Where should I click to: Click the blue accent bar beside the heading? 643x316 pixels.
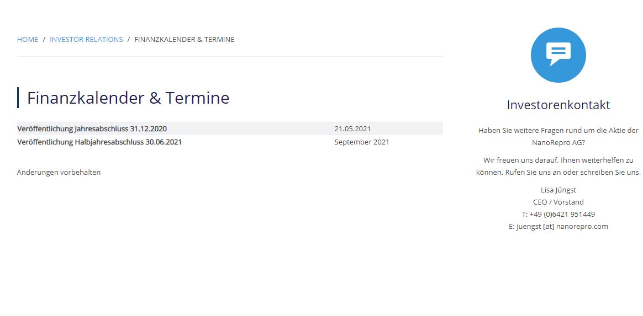pyautogui.click(x=18, y=98)
